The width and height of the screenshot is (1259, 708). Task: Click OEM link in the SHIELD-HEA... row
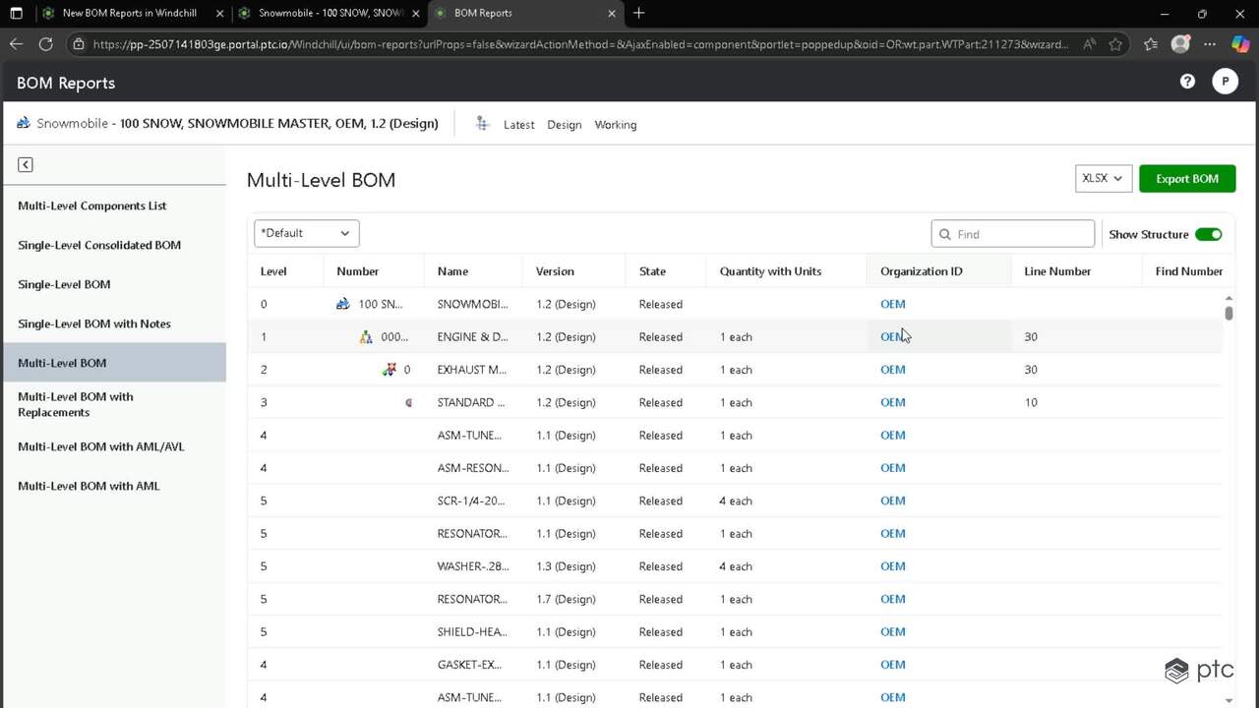892,632
